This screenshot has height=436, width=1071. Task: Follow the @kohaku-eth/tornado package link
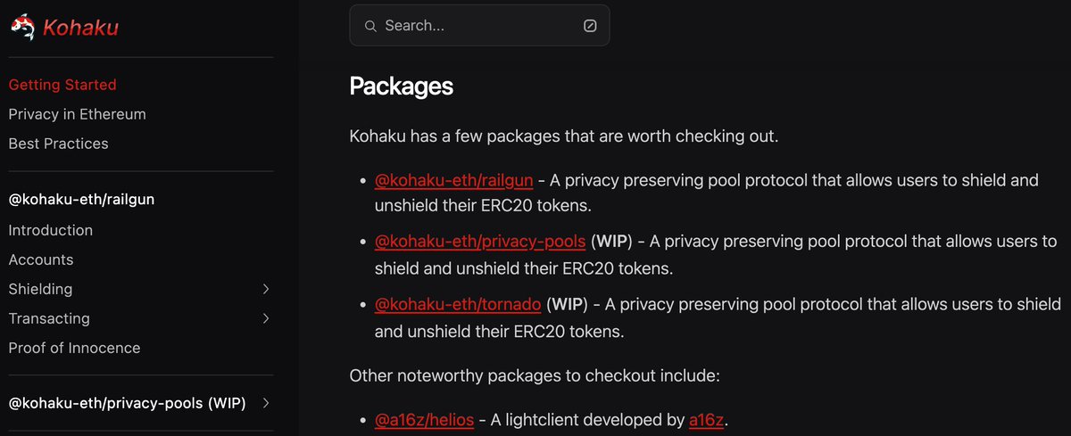click(458, 304)
